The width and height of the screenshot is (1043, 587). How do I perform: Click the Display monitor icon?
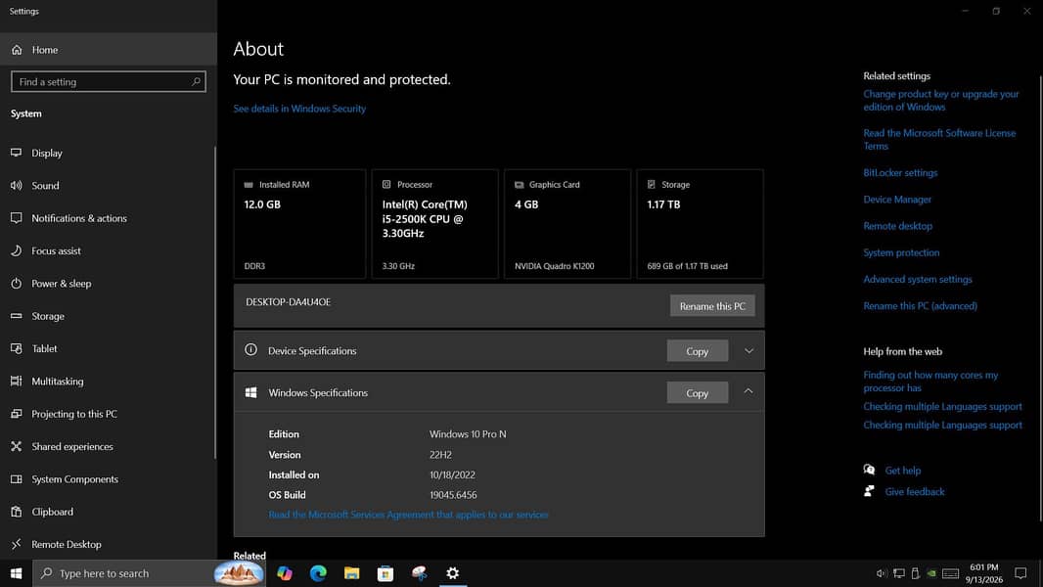(16, 153)
